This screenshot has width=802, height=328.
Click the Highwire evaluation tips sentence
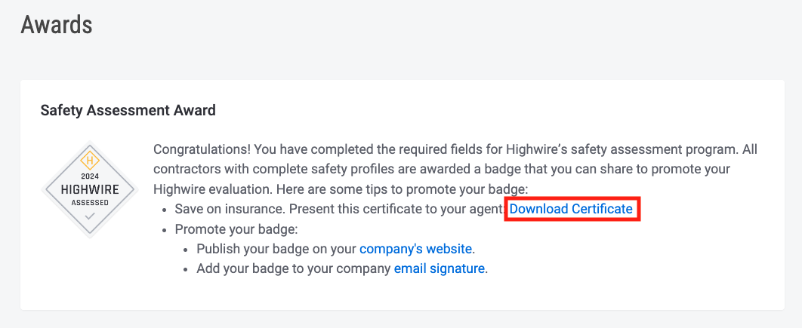coord(341,189)
